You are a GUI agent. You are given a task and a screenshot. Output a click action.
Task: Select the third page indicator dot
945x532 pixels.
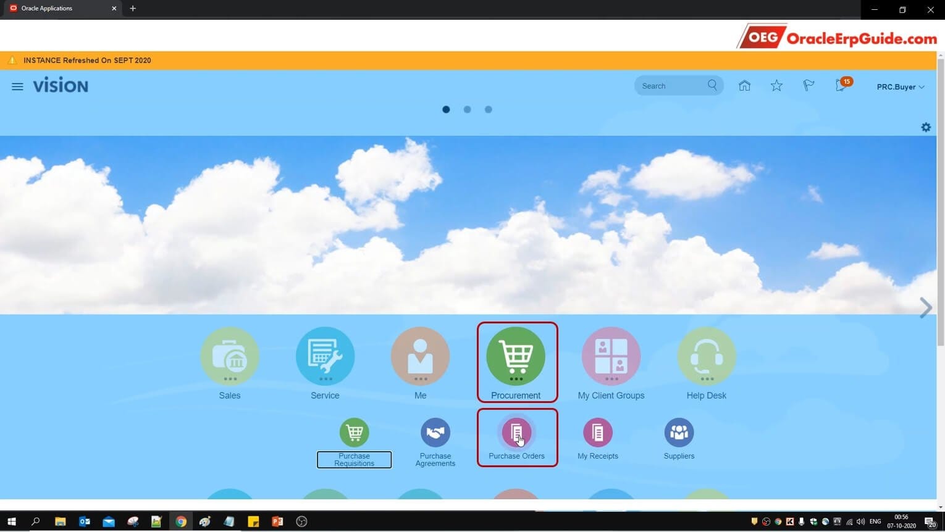(x=488, y=109)
